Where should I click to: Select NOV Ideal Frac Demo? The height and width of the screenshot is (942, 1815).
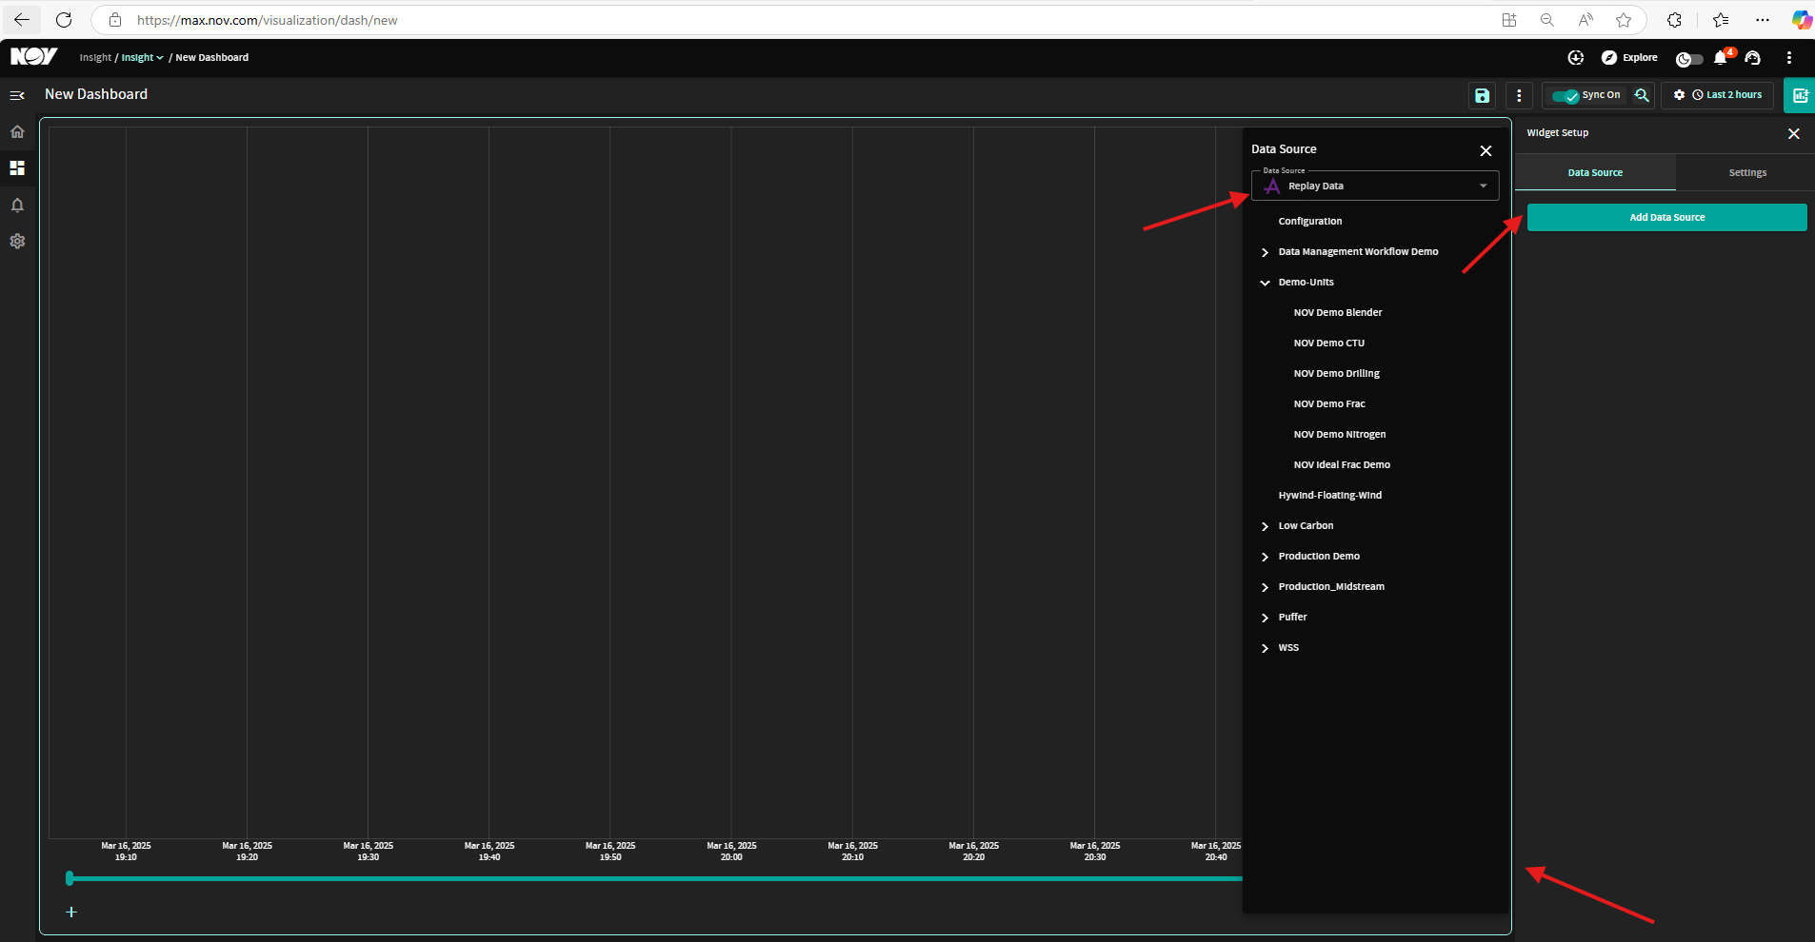(1342, 465)
